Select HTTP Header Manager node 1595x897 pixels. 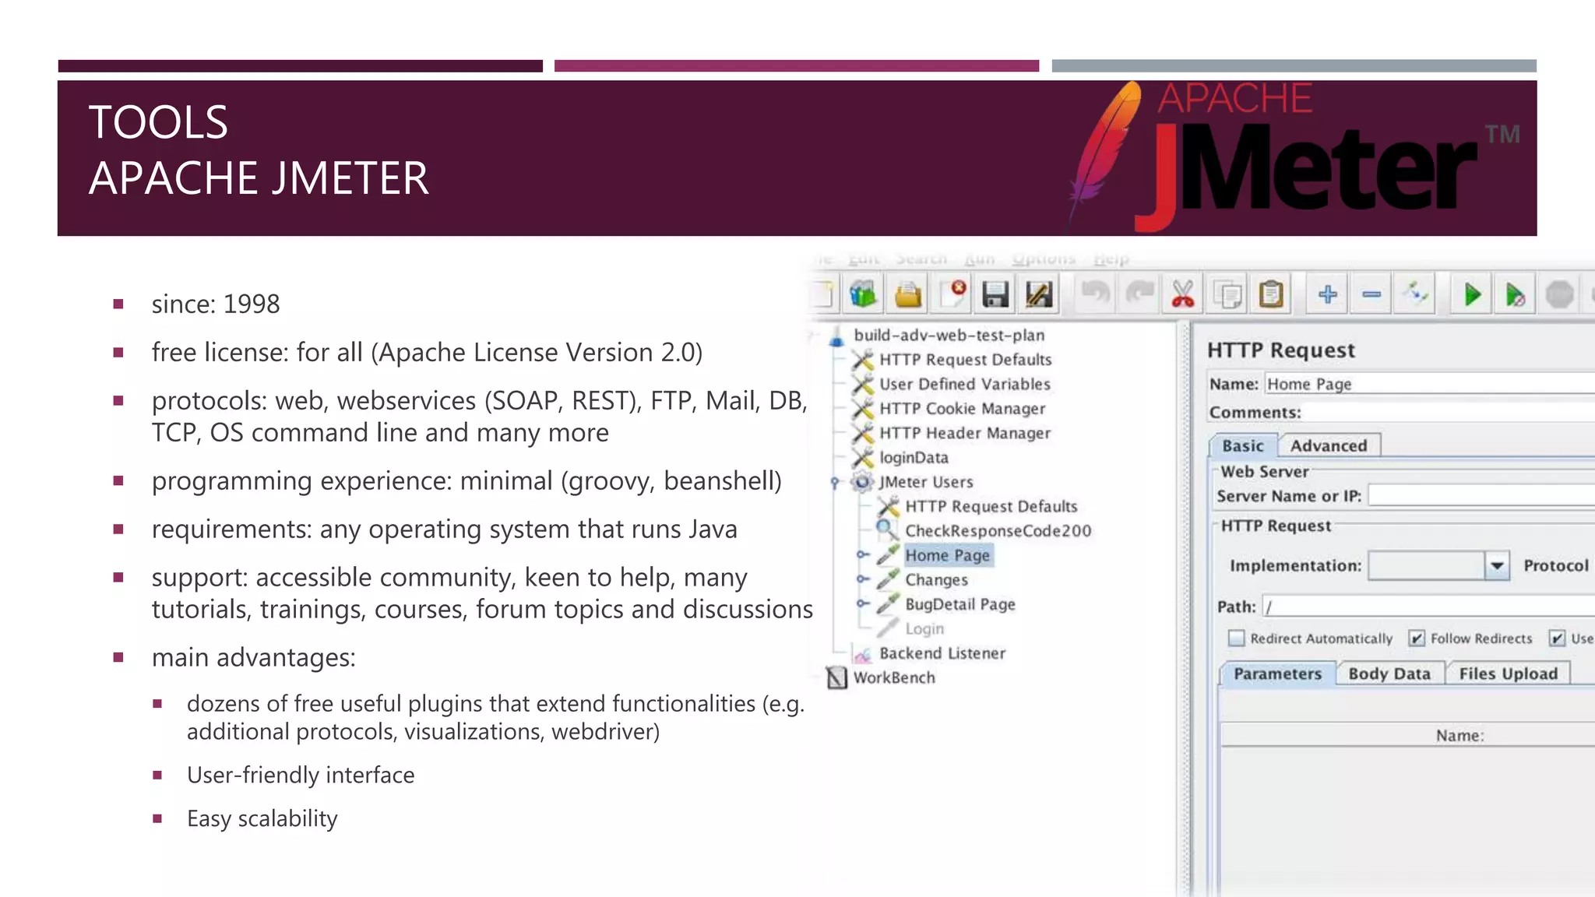click(x=964, y=433)
